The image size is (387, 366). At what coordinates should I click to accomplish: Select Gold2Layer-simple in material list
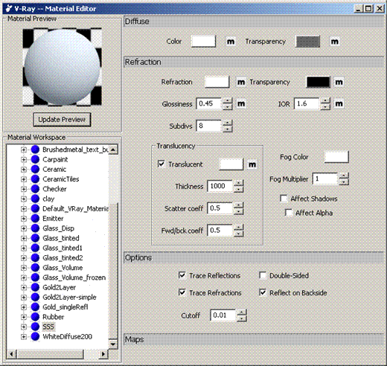69,297
